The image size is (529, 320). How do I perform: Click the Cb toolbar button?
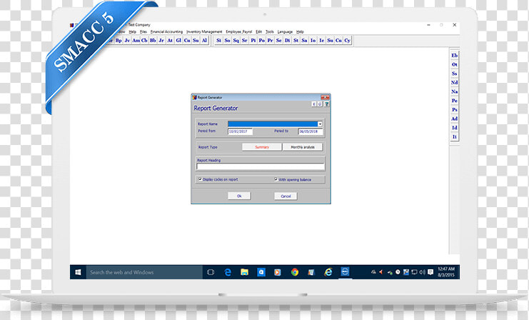144,41
